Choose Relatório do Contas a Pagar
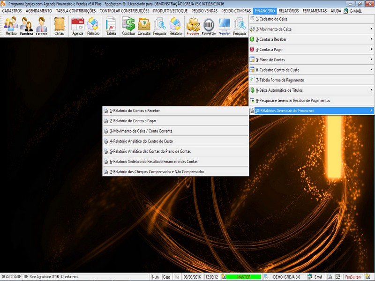The height and width of the screenshot is (281, 375). pos(133,121)
